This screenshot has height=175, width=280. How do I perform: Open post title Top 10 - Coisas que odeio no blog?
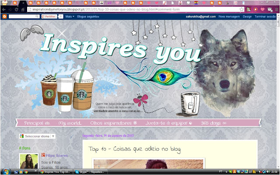[134, 150]
